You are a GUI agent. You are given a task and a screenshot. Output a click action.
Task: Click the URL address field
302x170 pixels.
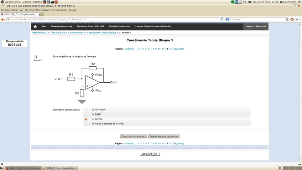point(107,19)
